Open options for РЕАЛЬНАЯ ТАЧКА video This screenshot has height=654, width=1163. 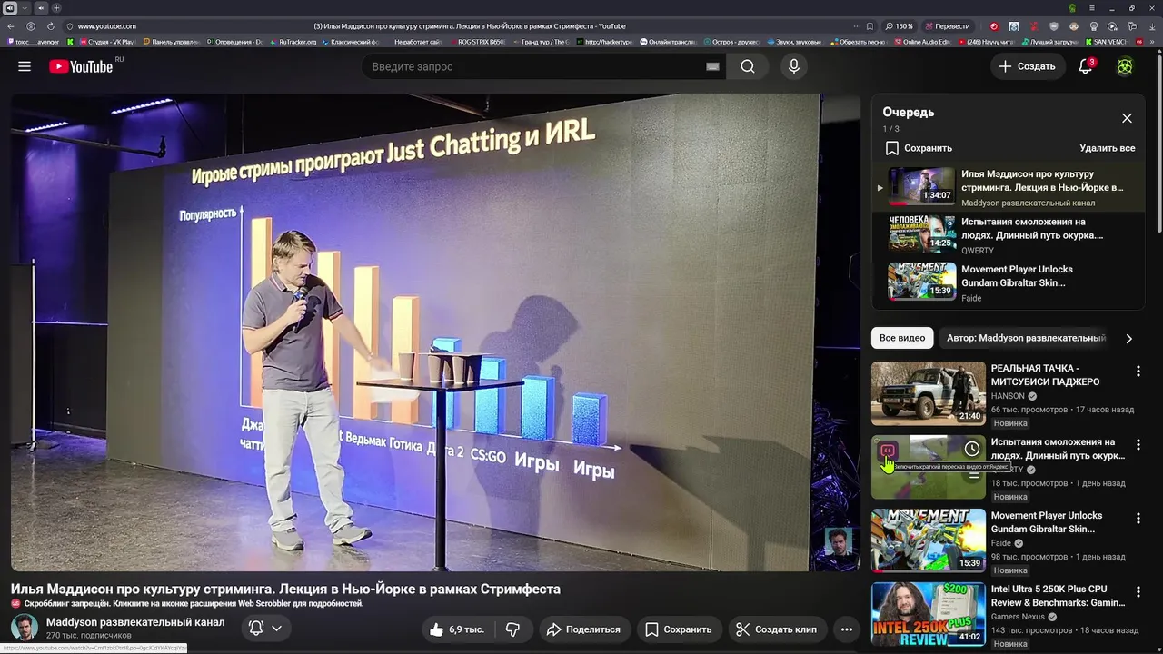(x=1138, y=371)
